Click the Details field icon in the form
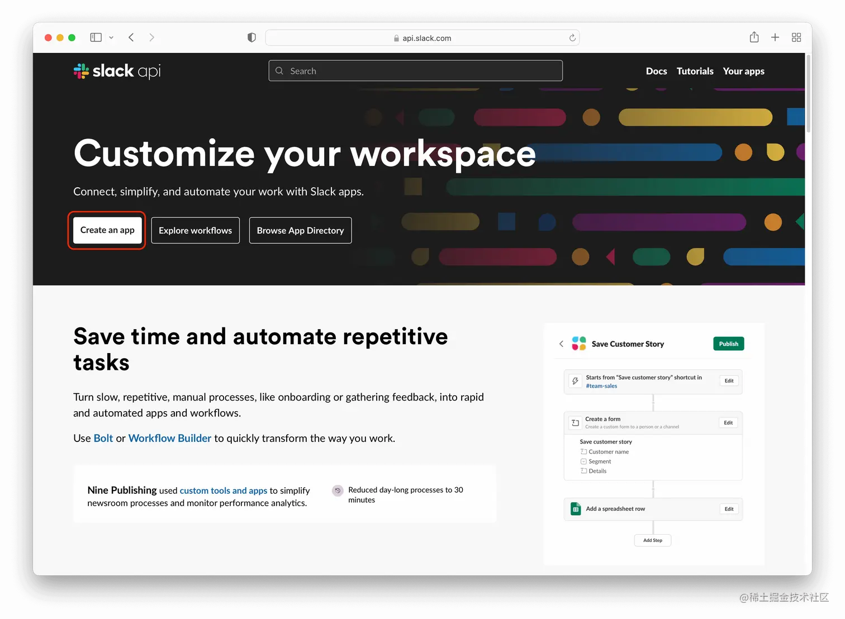The height and width of the screenshot is (619, 845). click(x=585, y=470)
